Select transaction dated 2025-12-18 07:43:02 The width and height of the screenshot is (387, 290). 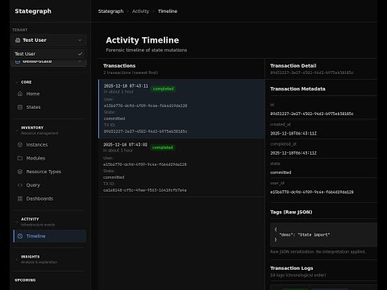point(181,168)
